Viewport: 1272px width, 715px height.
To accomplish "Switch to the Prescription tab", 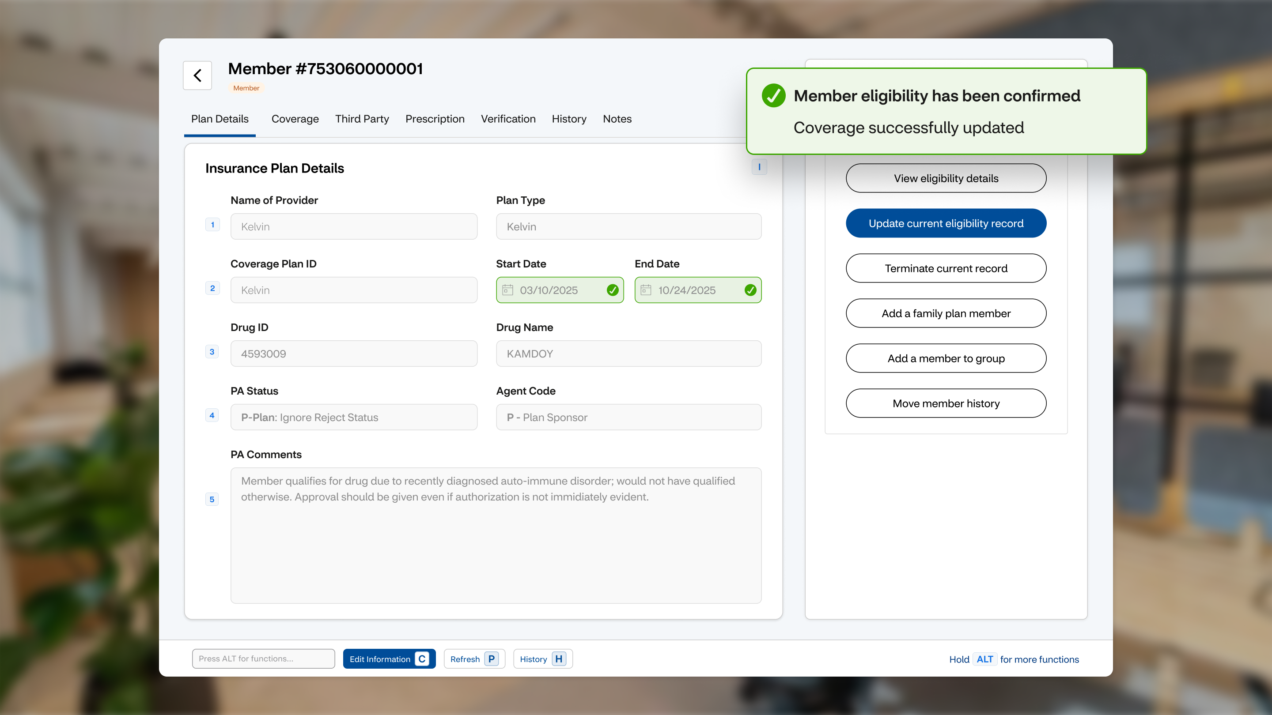I will [435, 119].
